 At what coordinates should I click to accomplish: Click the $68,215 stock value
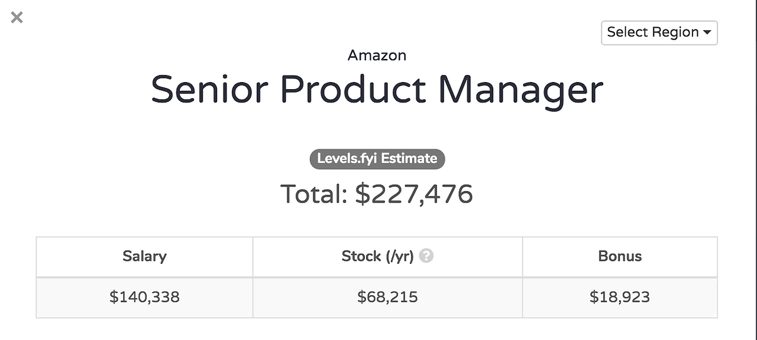[x=387, y=297]
